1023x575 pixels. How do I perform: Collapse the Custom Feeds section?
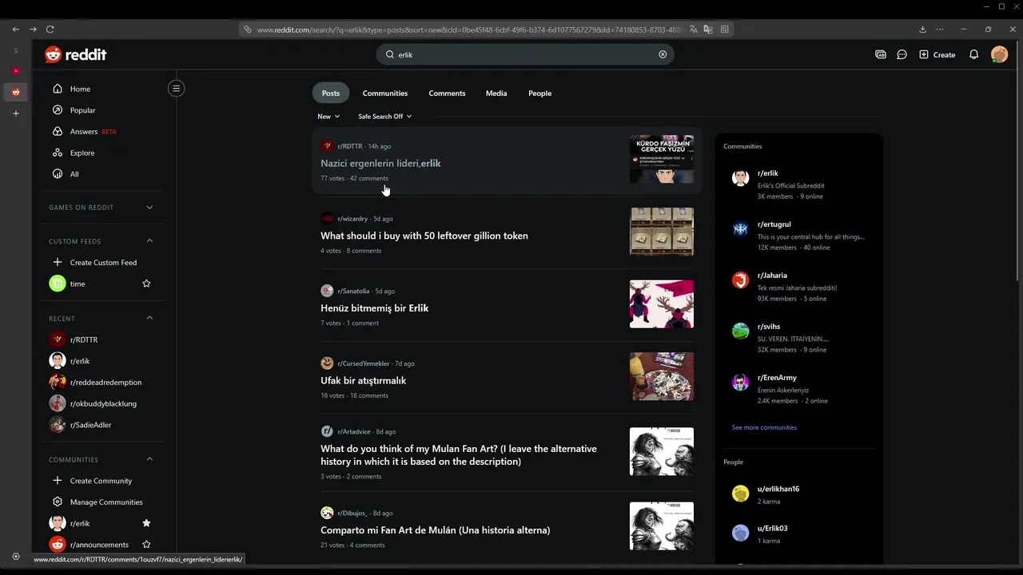149,241
